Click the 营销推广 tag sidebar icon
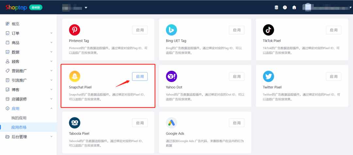The width and height of the screenshot is (353, 155). [x=8, y=71]
